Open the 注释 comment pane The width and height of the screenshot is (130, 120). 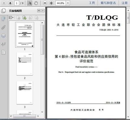[124, 3]
